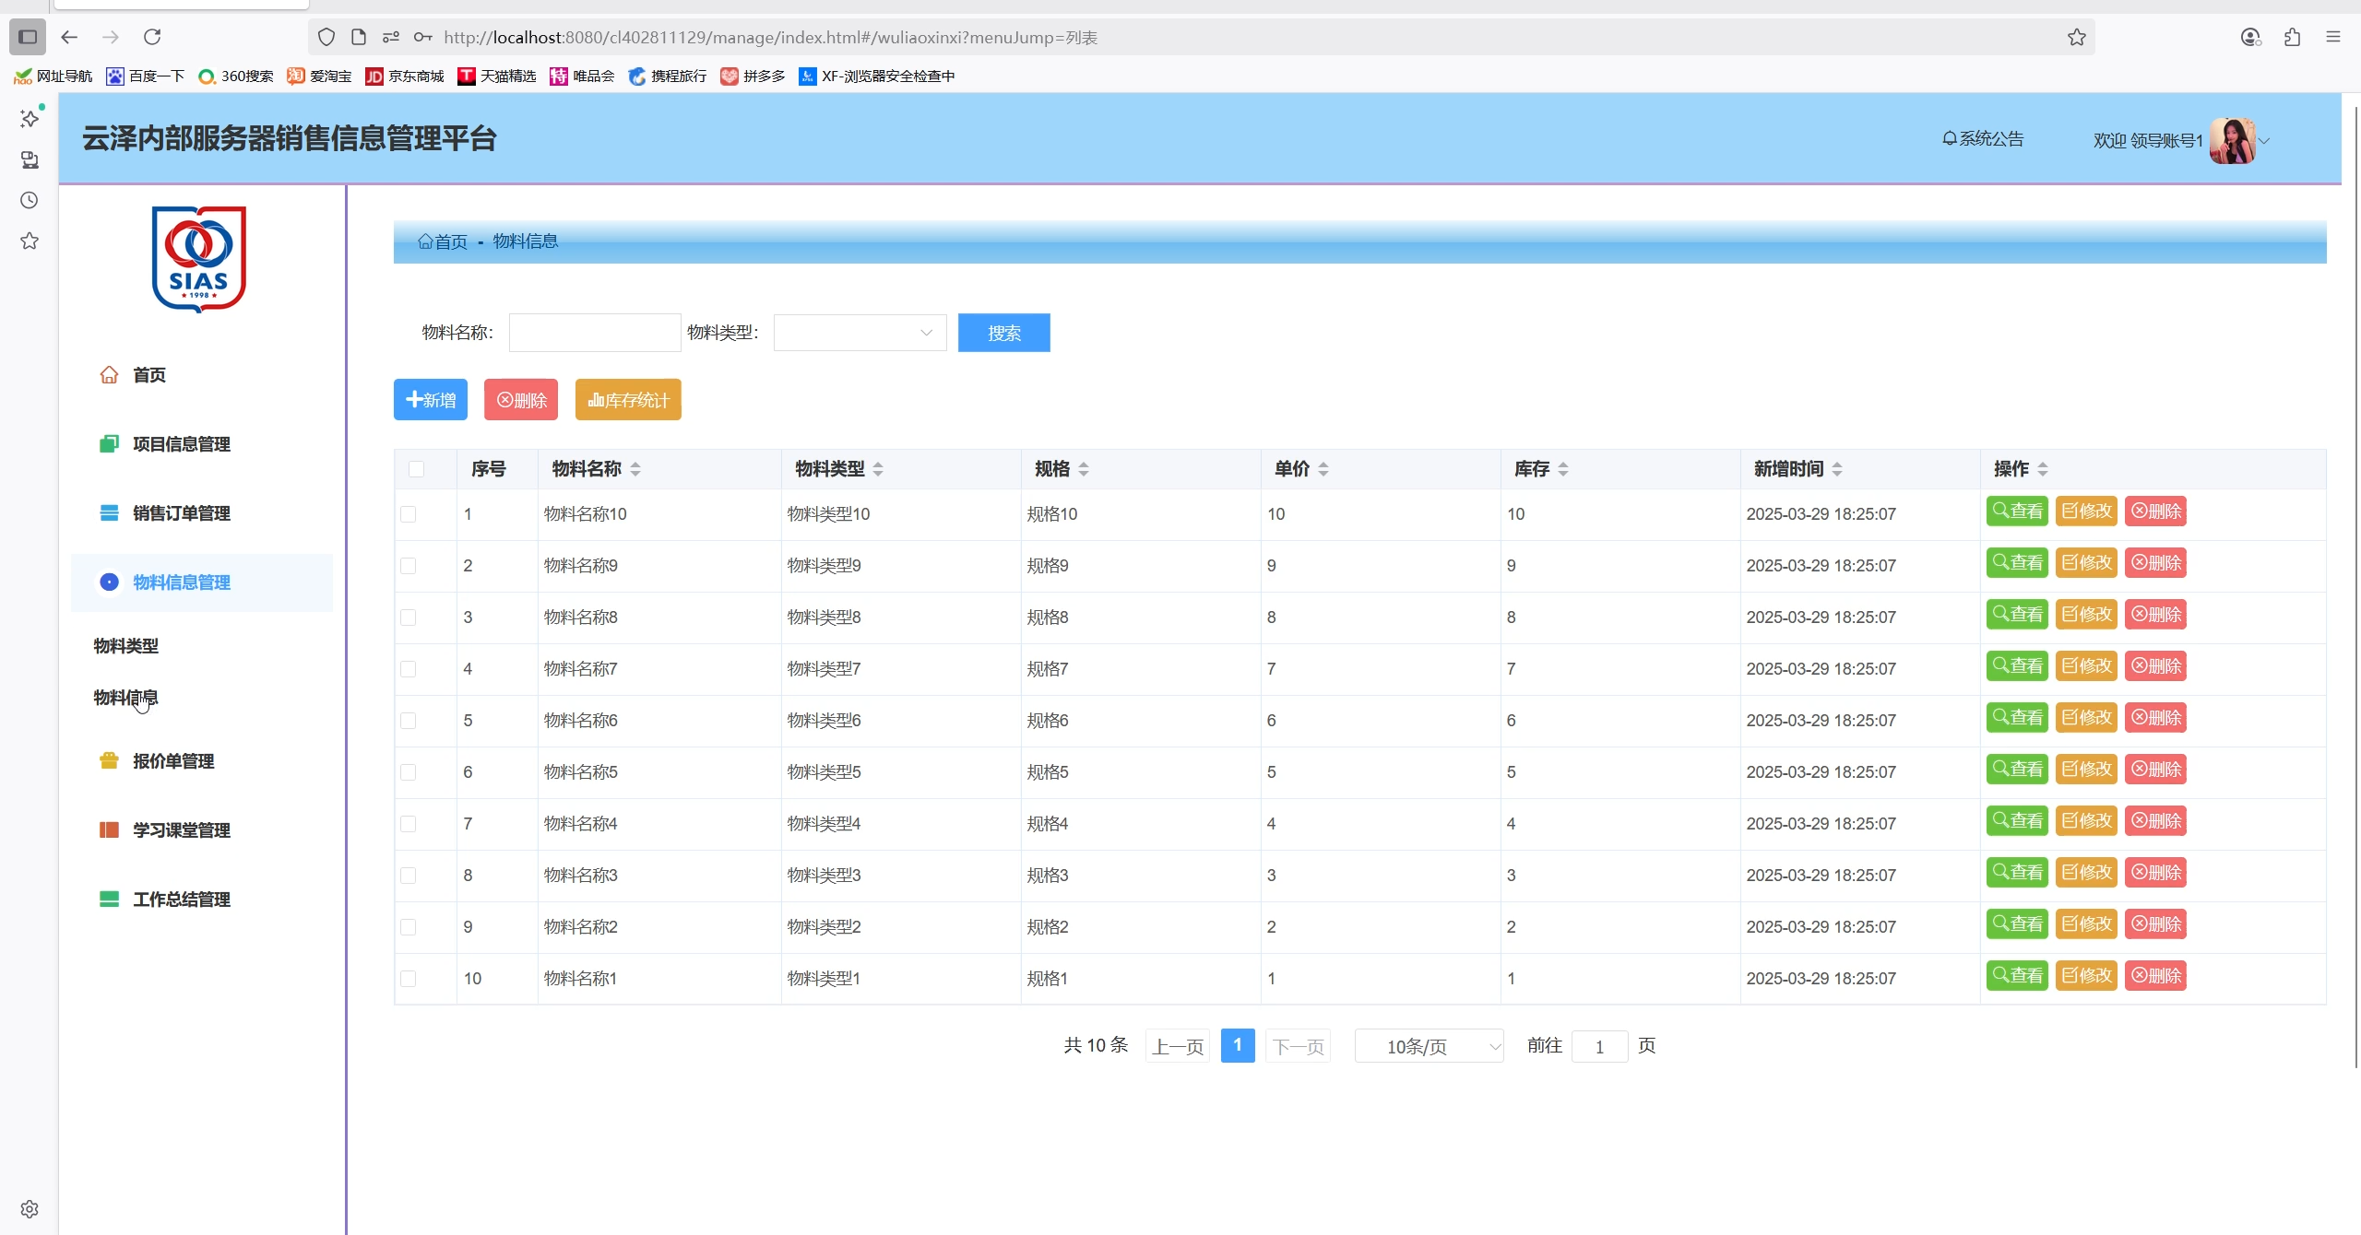Image resolution: width=2361 pixels, height=1235 pixels.
Task: Sort table by 单价 column arrows
Action: pyautogui.click(x=1323, y=469)
